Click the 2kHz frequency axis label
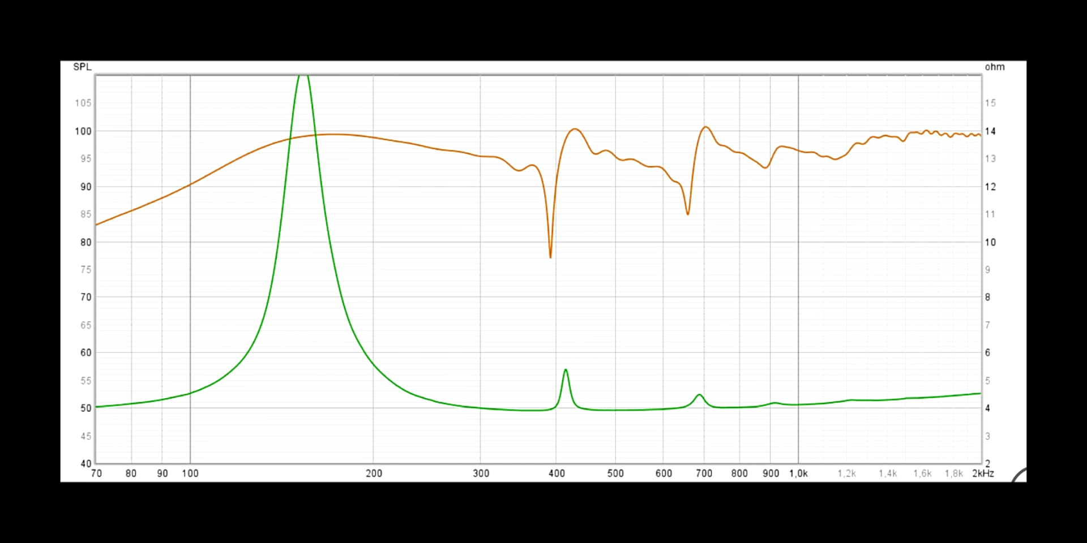Screen dimensions: 1087x543 (983, 473)
